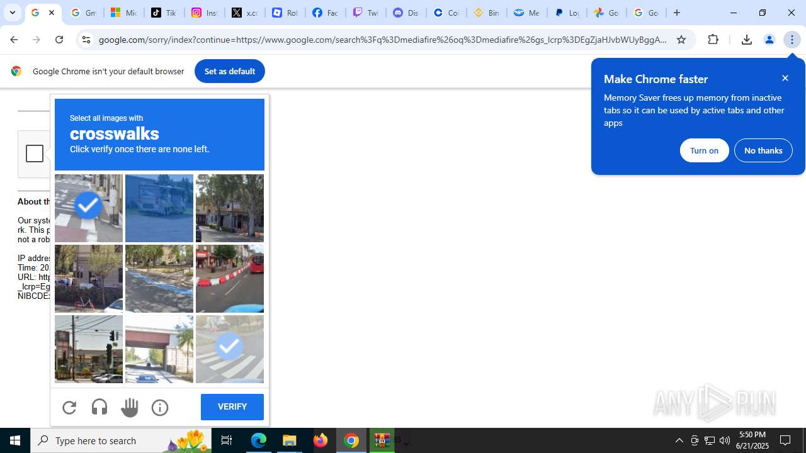Open Task View on taskbar
This screenshot has height=453, width=806.
coord(227,440)
